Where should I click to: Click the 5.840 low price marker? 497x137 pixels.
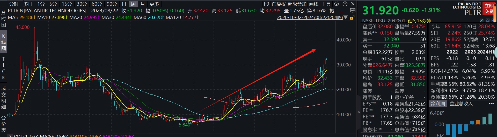coord(185,125)
